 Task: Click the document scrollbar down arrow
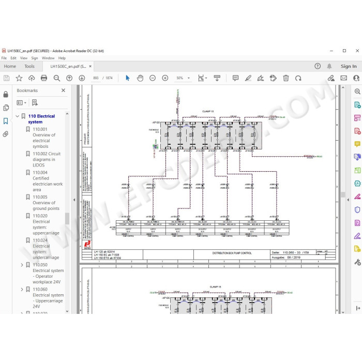(343, 312)
